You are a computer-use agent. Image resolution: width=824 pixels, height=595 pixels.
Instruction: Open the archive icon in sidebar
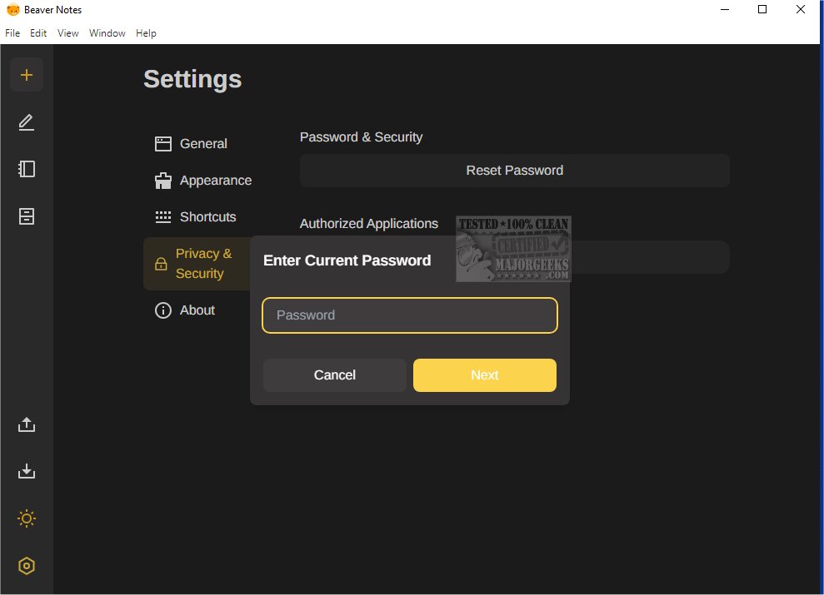point(27,216)
